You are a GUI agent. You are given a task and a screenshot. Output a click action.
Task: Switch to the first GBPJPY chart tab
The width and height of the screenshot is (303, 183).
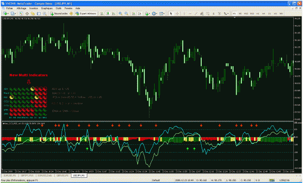(x=27, y=175)
